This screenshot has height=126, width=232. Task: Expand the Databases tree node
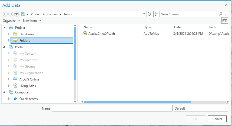tap(9, 34)
